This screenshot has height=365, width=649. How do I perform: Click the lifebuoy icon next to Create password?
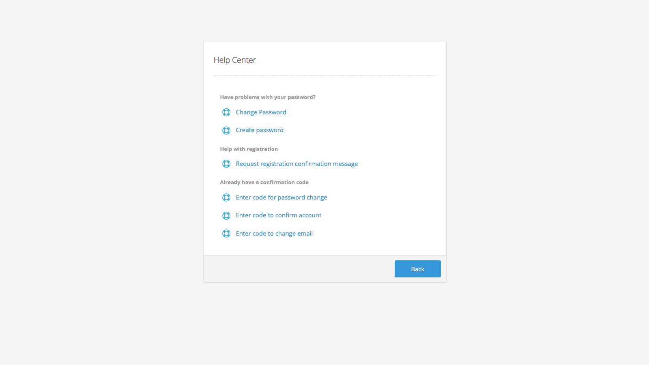tap(226, 130)
